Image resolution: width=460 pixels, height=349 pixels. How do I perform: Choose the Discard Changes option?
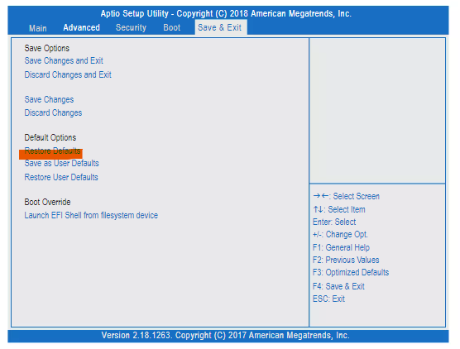coord(53,113)
